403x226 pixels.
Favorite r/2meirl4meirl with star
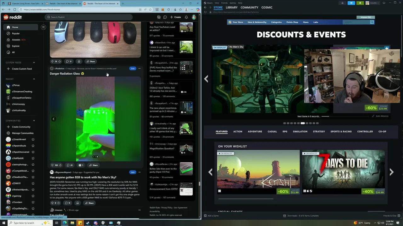(33, 139)
